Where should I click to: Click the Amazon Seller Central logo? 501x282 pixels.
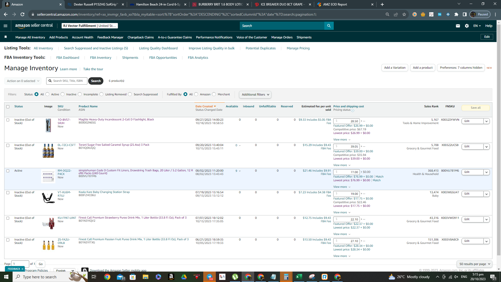(x=34, y=26)
